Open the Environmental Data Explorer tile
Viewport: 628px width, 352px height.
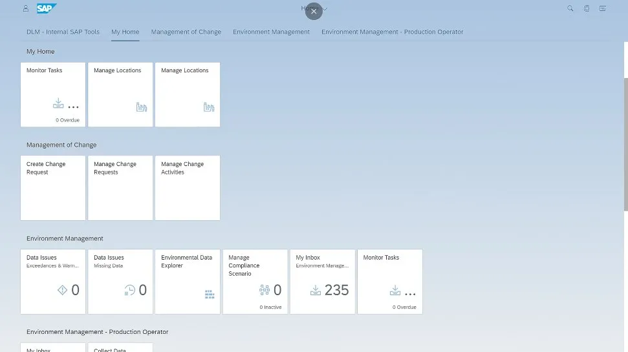[x=188, y=282]
